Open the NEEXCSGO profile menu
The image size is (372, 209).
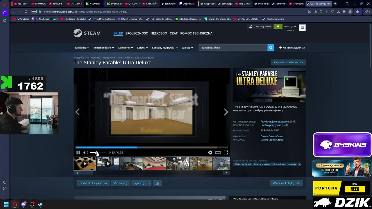[159, 33]
